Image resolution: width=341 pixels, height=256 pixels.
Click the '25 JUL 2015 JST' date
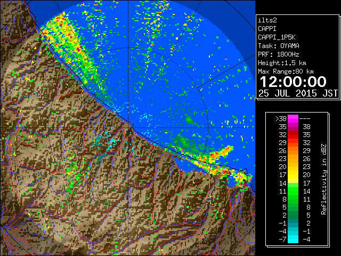pyautogui.click(x=298, y=93)
